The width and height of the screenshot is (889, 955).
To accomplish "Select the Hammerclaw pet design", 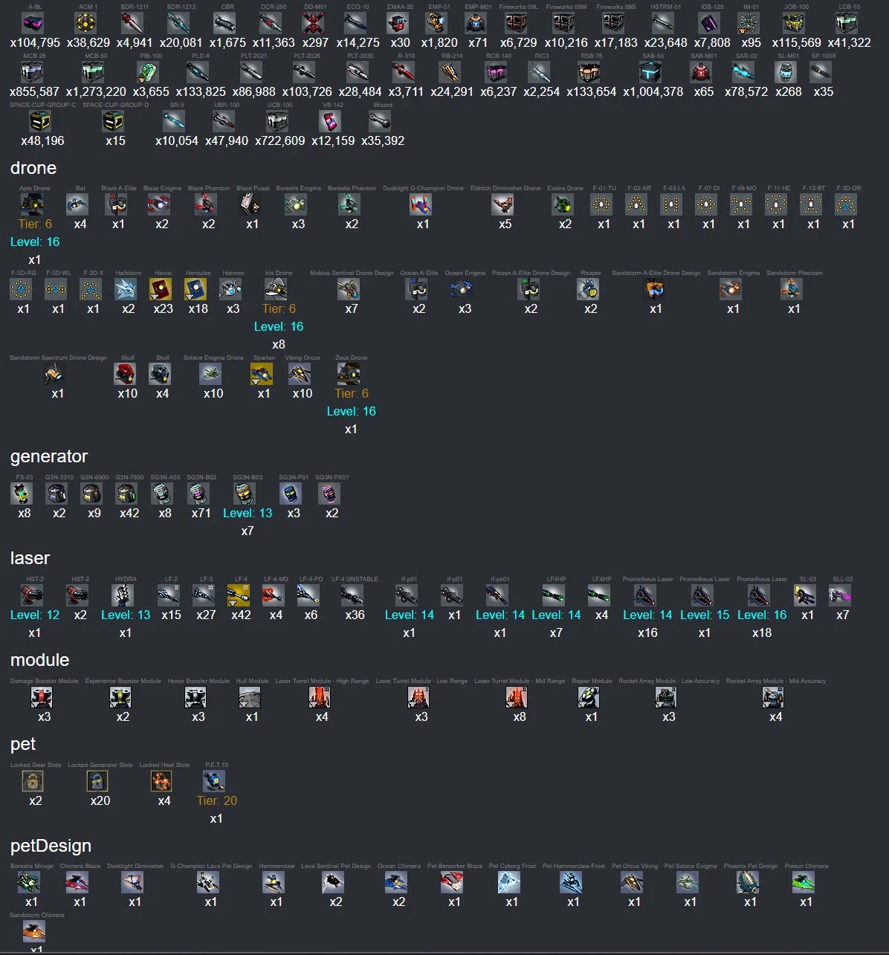I will pyautogui.click(x=274, y=882).
